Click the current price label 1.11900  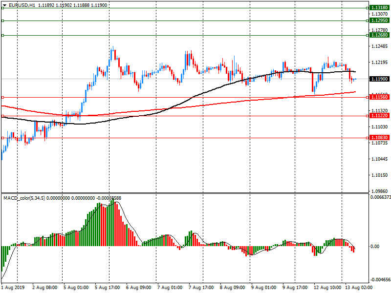379,79
